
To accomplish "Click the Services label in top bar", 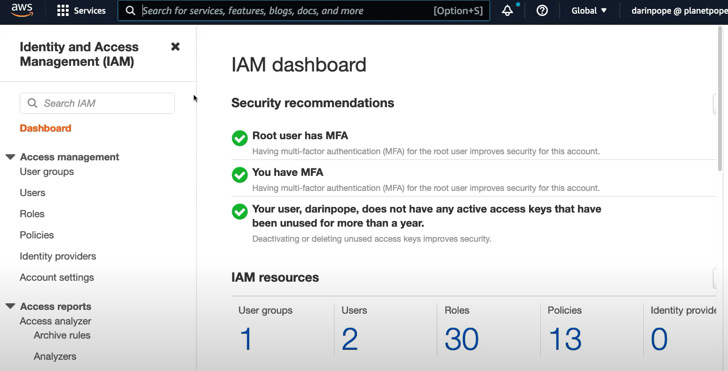I will coord(90,11).
